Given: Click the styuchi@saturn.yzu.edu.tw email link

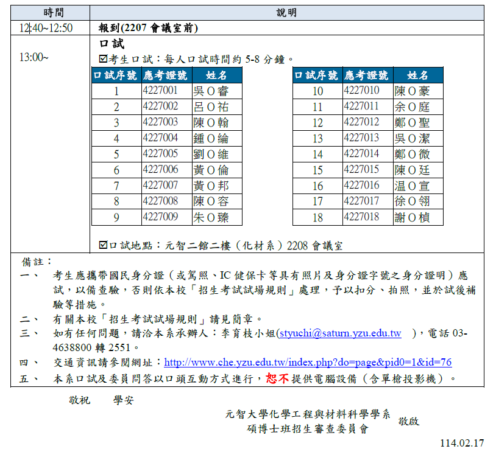Looking at the screenshot, I should tap(341, 333).
